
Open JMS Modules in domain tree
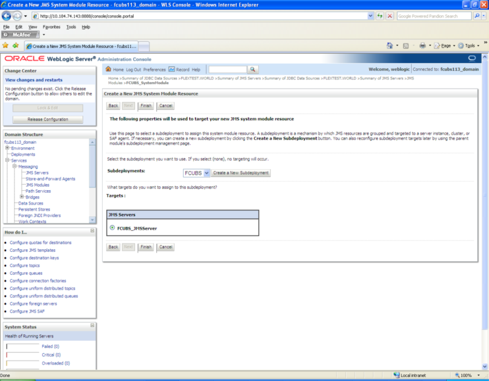38,185
